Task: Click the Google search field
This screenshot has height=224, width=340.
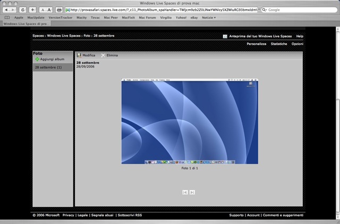Action: tap(299, 10)
